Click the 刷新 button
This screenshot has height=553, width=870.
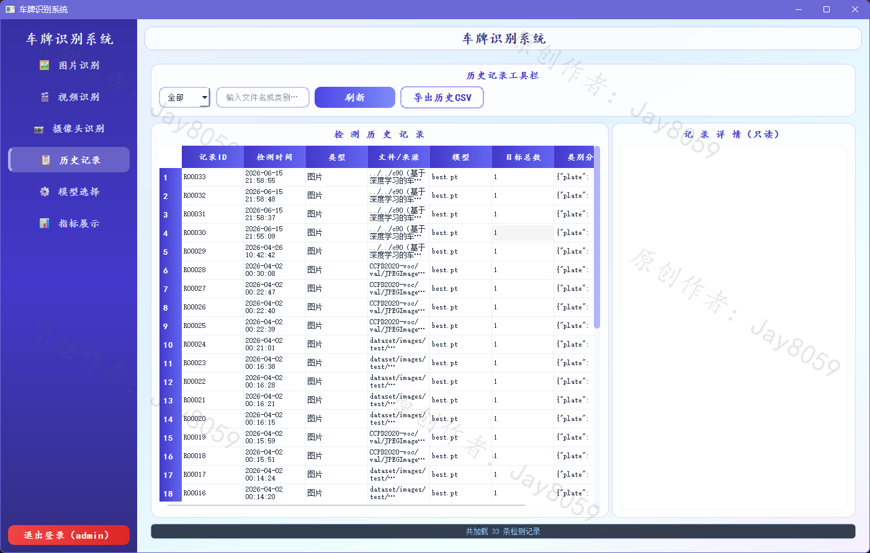(x=355, y=97)
